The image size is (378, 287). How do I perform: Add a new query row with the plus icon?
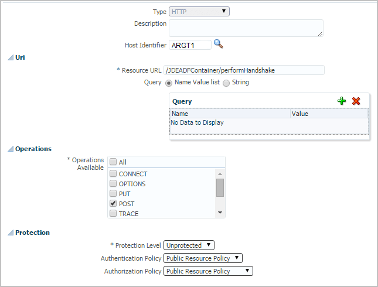click(342, 101)
